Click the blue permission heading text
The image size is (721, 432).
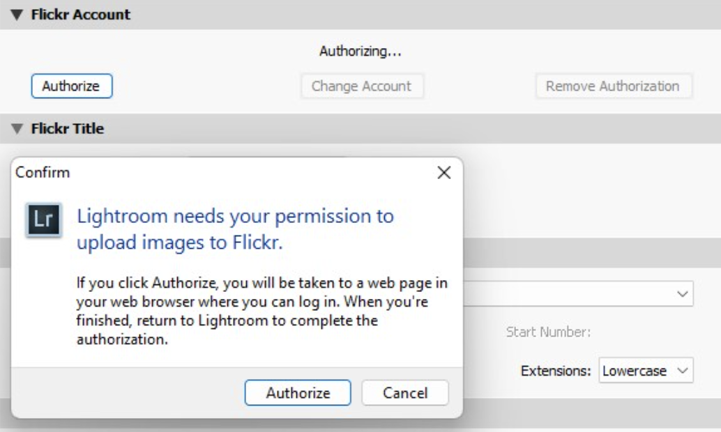click(x=235, y=229)
